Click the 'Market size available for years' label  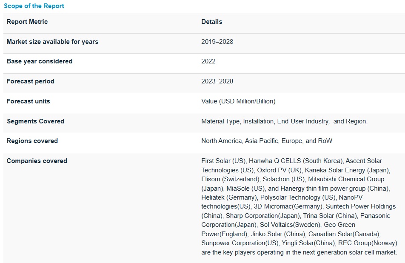[x=52, y=42]
